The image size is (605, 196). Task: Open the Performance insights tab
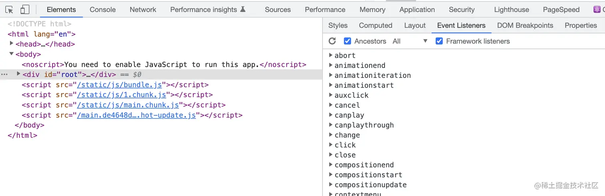click(x=208, y=10)
